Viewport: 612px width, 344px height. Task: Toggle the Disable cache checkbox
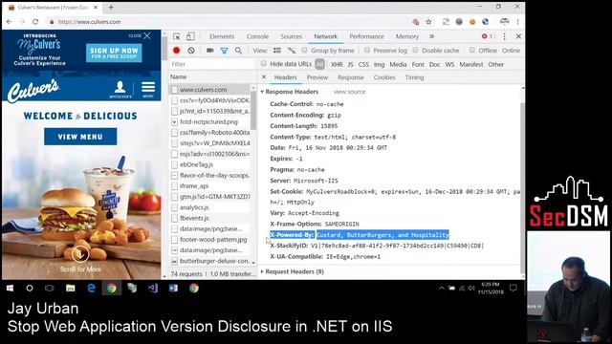[415, 50]
